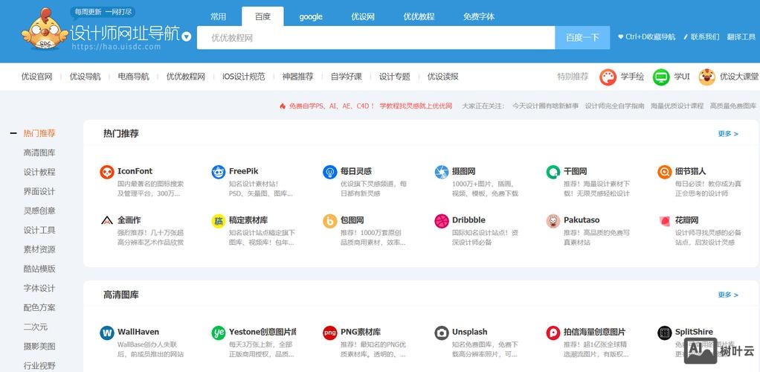Image resolution: width=760 pixels, height=372 pixels.
Task: Click the 花瓣网 red icon
Action: coord(665,221)
